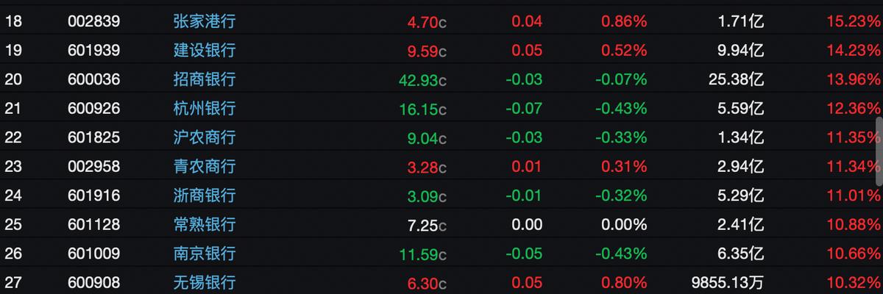Click stock code 002839
The width and height of the screenshot is (883, 294).
pos(93,21)
